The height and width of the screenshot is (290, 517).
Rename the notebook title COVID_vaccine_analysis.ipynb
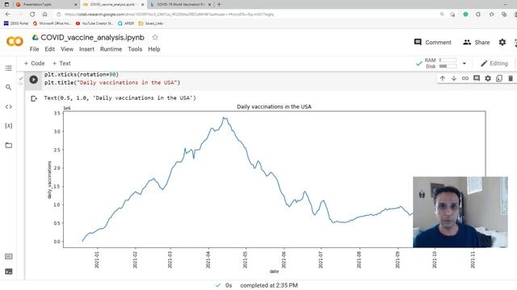click(x=92, y=38)
